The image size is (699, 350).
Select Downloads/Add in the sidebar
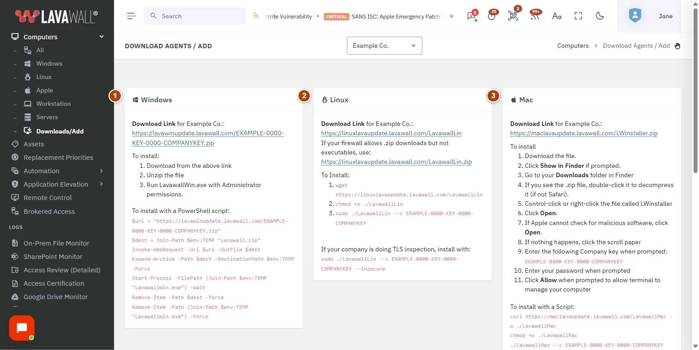pyautogui.click(x=60, y=131)
